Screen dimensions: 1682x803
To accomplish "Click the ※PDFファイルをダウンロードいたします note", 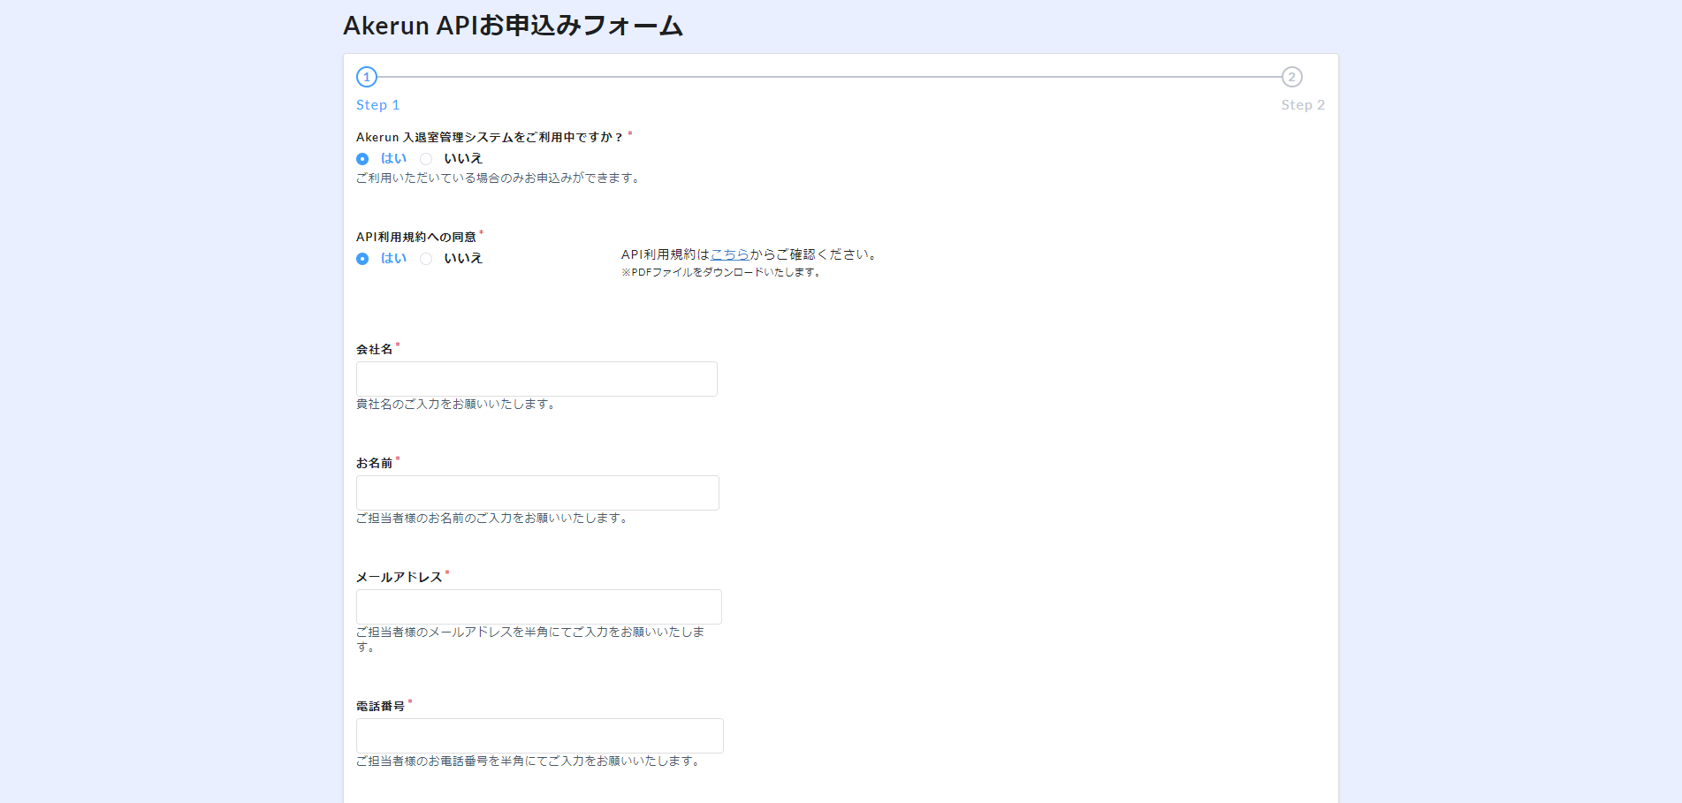I will pos(721,272).
